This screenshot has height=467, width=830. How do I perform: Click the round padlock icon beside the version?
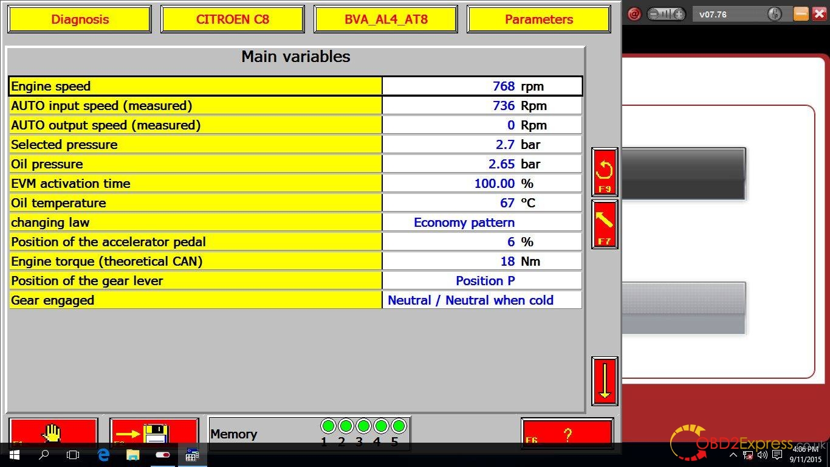tap(774, 14)
